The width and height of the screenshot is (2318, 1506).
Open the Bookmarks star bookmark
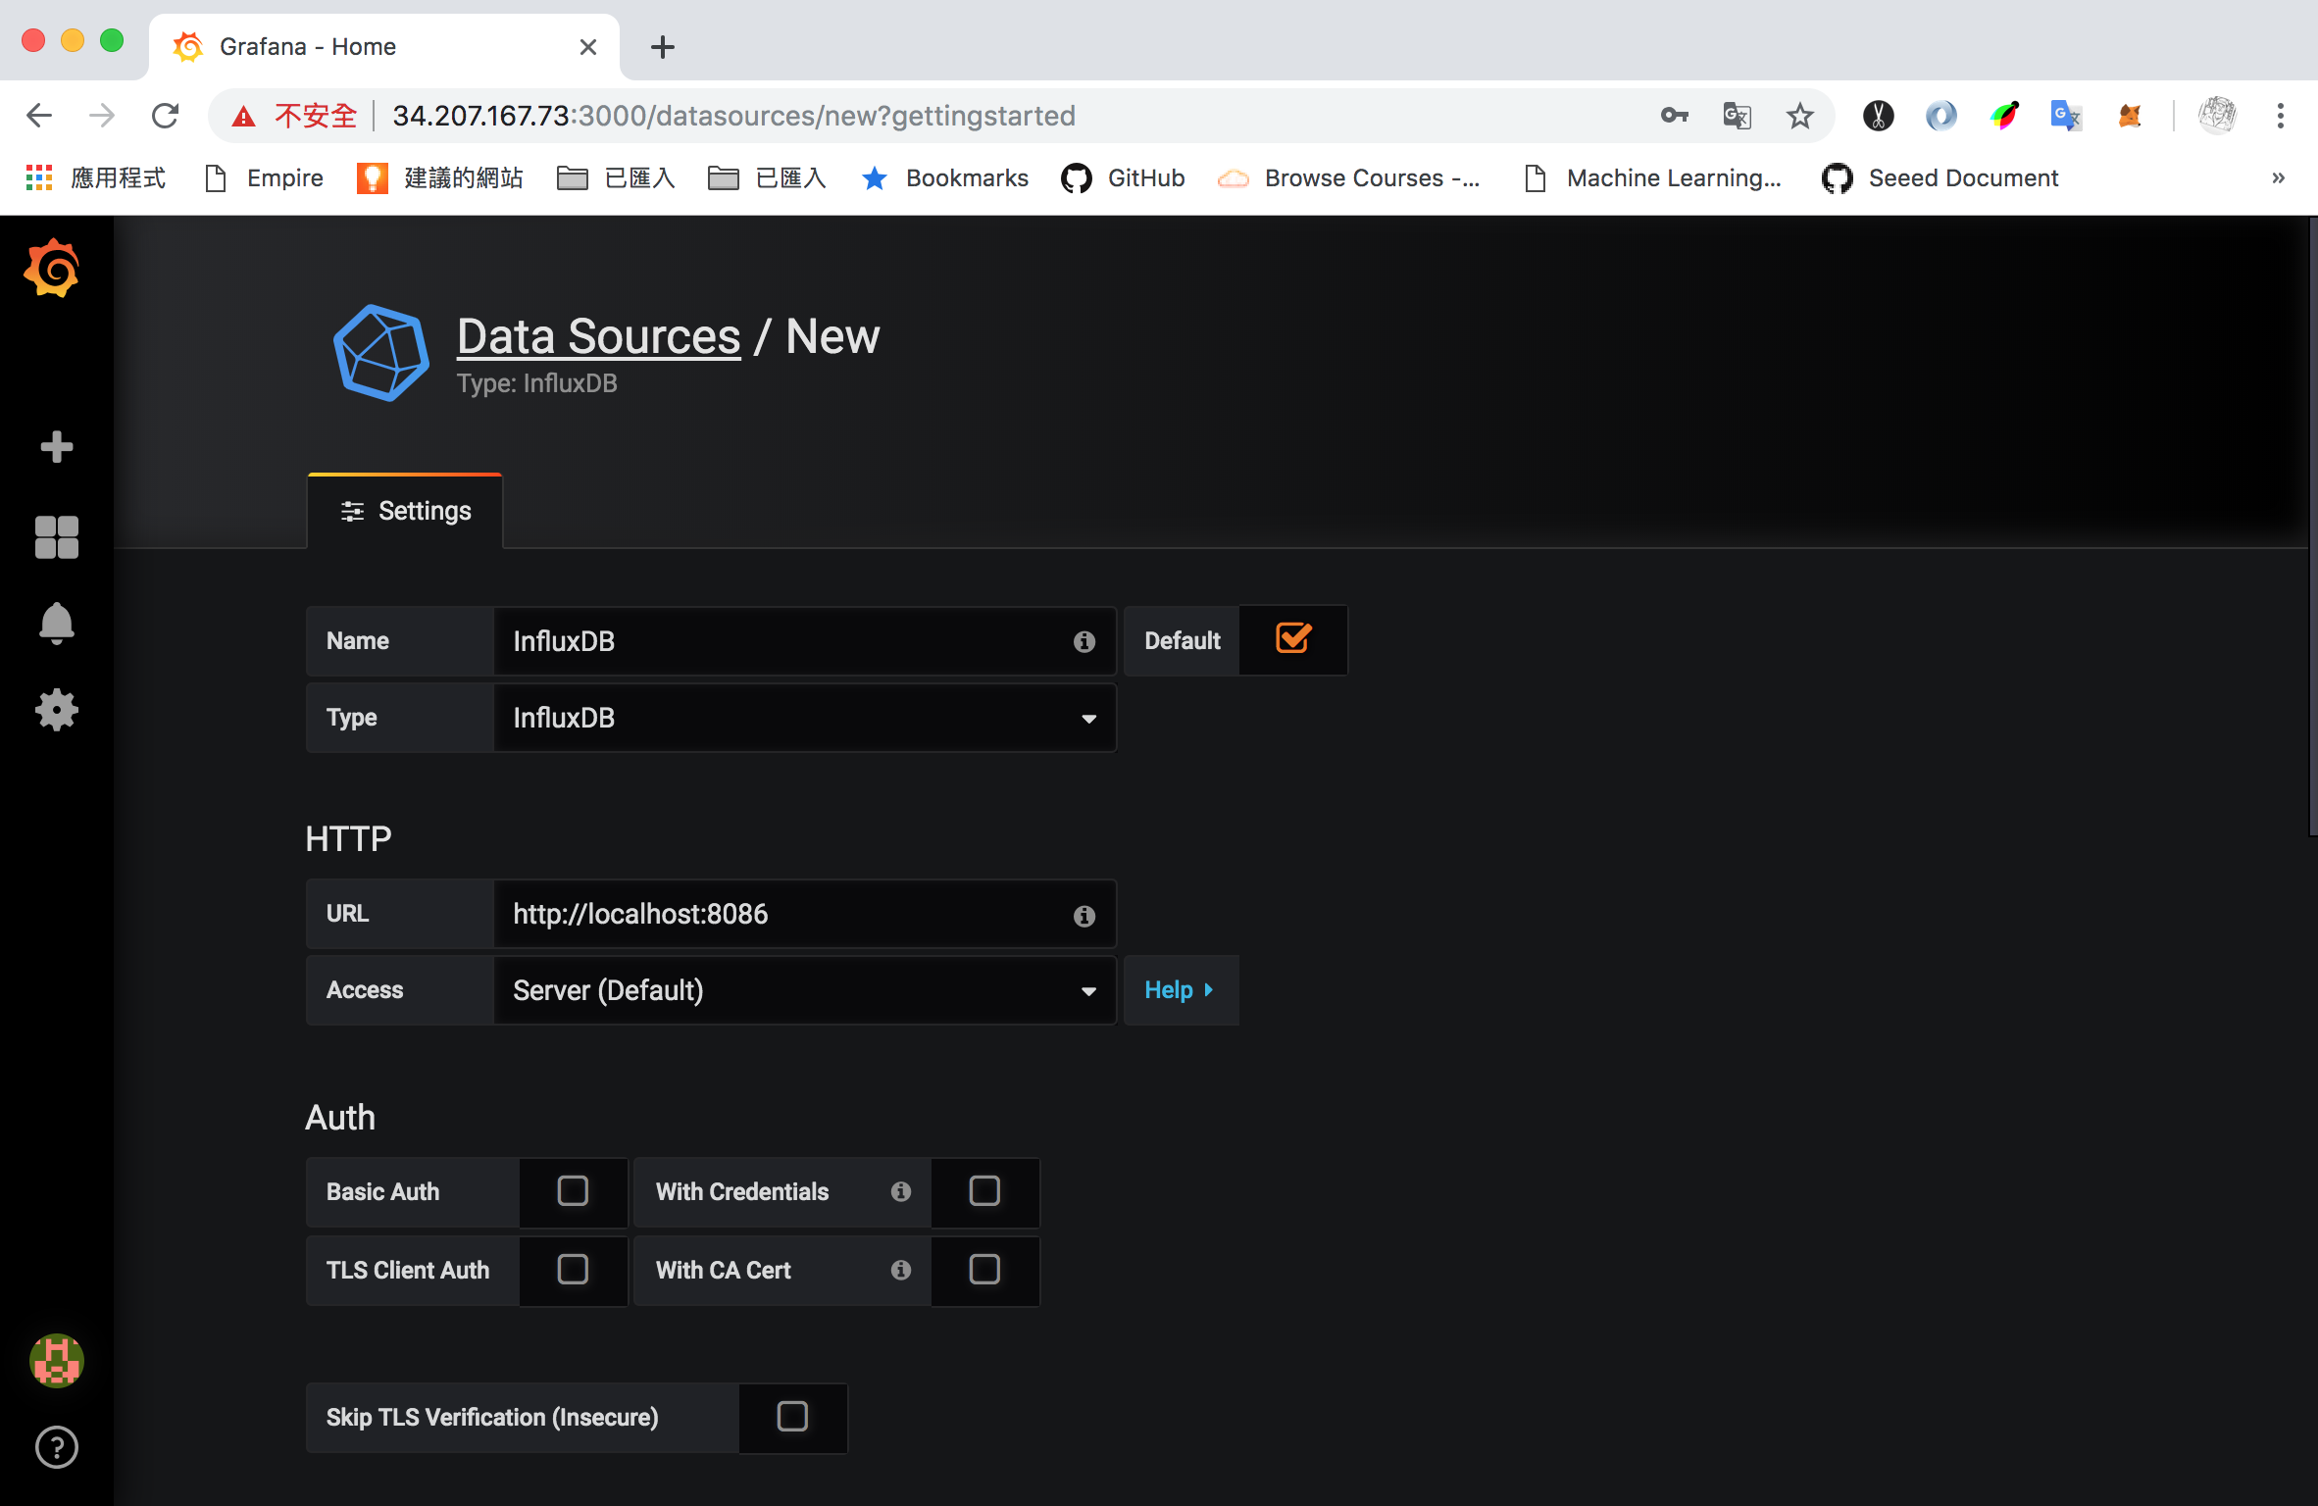pyautogui.click(x=945, y=177)
